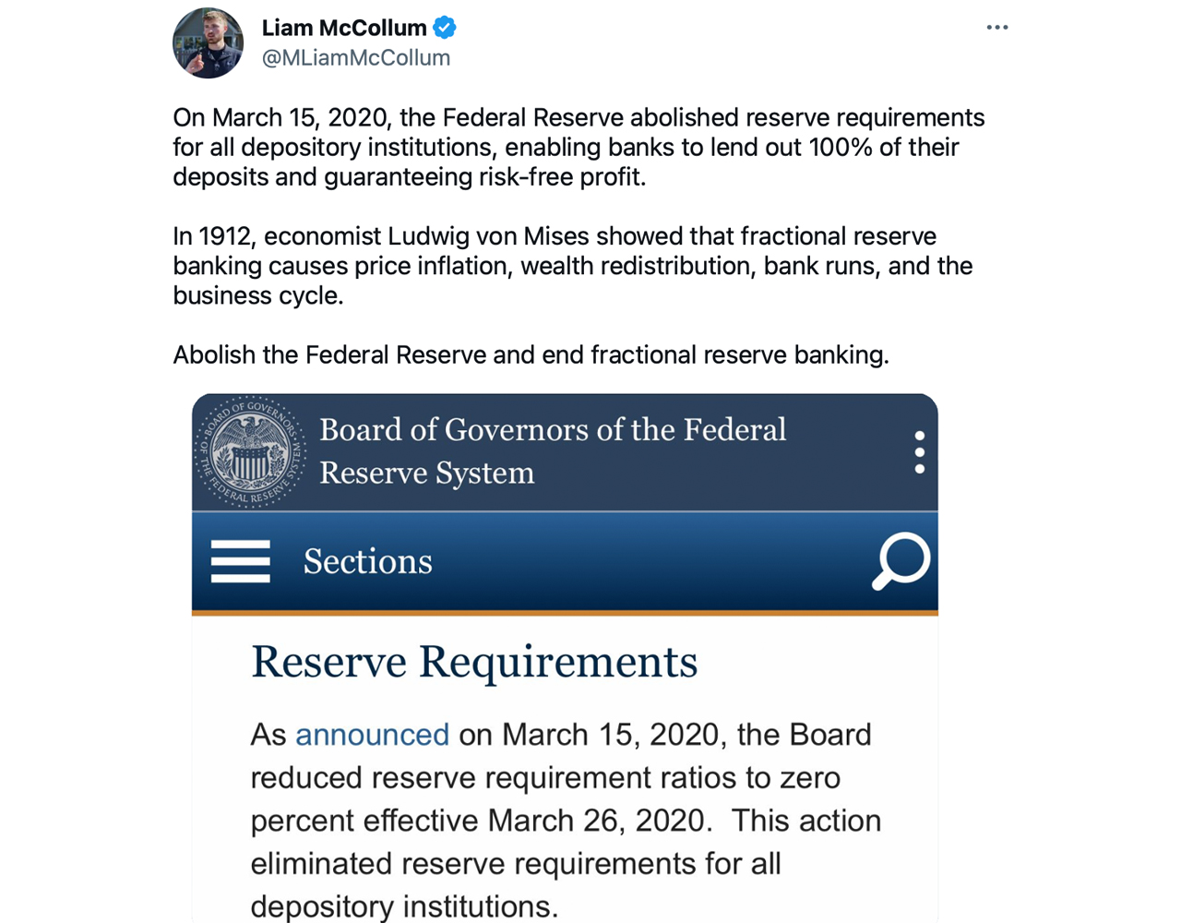Open Liam McCollum's profile avatar
Screen dimensions: 1181x923
tap(209, 43)
